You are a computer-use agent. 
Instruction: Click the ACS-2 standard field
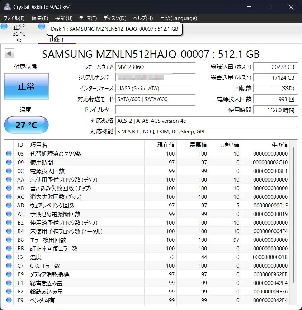[x=207, y=121]
